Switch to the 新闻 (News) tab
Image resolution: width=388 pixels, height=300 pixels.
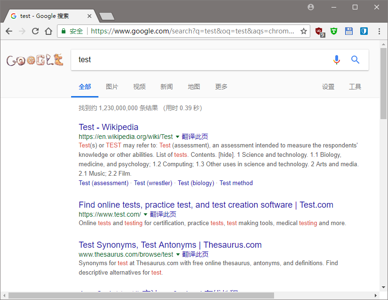(167, 87)
